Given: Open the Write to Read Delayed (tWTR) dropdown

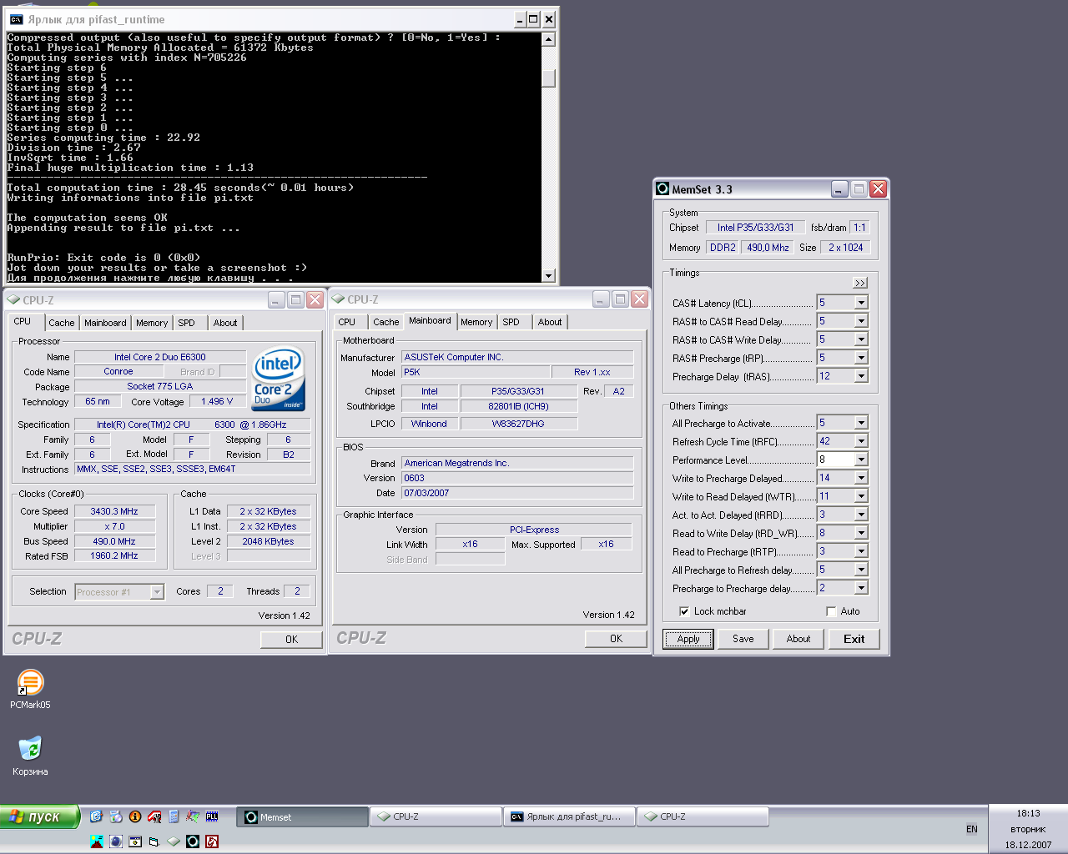Looking at the screenshot, I should (861, 496).
